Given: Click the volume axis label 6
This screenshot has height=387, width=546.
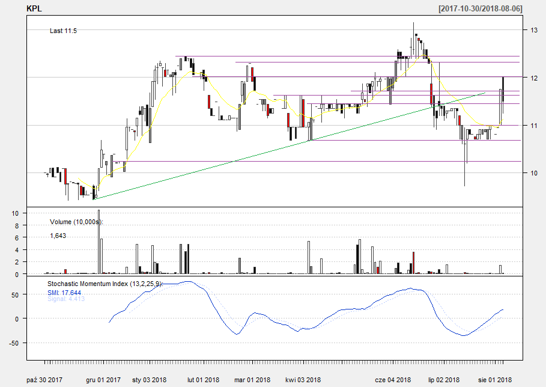Looking at the screenshot, I should point(17,238).
